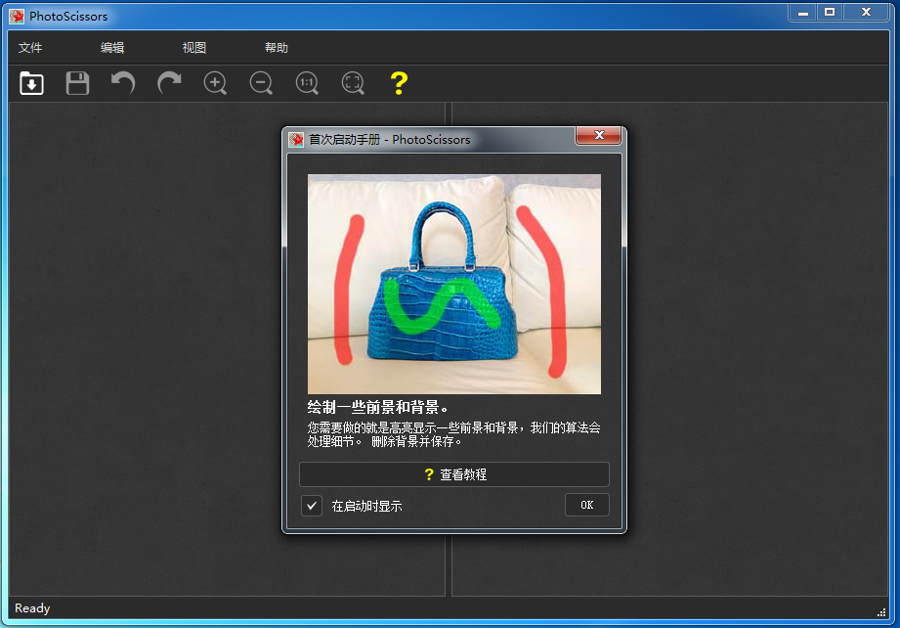Open the 编辑 menu
Viewport: 900px width, 628px height.
(112, 48)
